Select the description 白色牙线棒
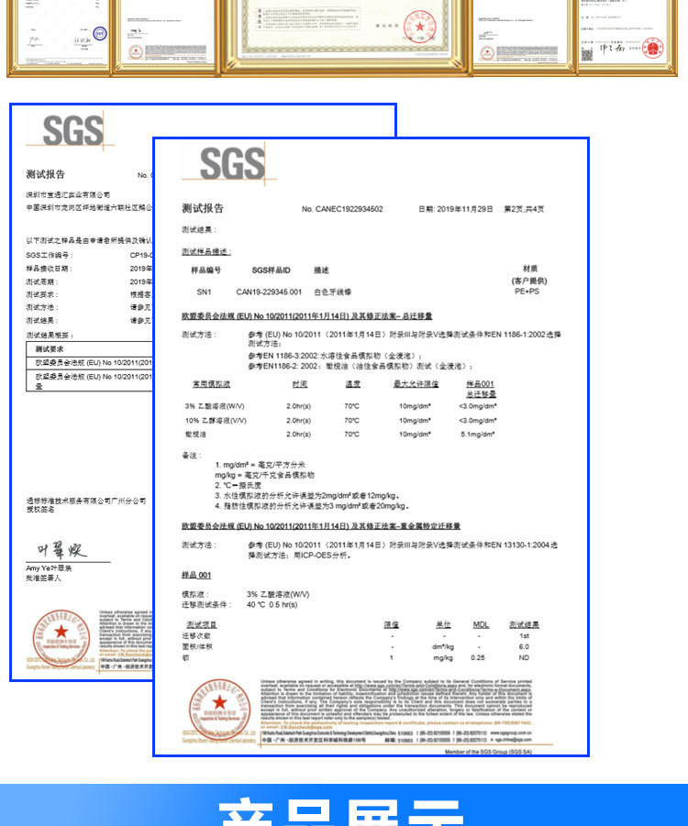688x826 pixels. (333, 292)
